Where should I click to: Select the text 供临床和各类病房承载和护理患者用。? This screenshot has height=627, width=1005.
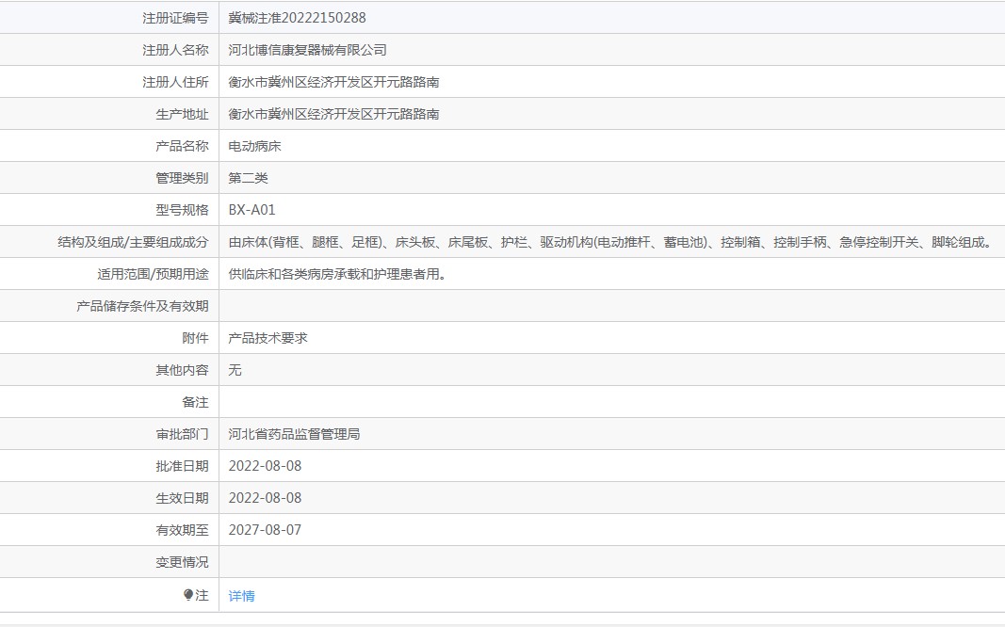(337, 274)
